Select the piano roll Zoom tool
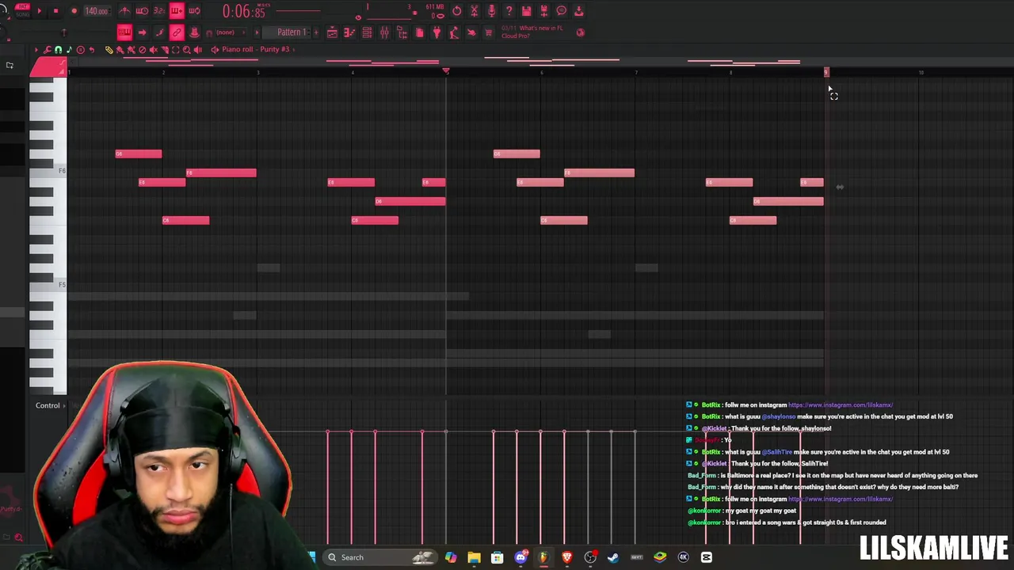 pos(187,49)
